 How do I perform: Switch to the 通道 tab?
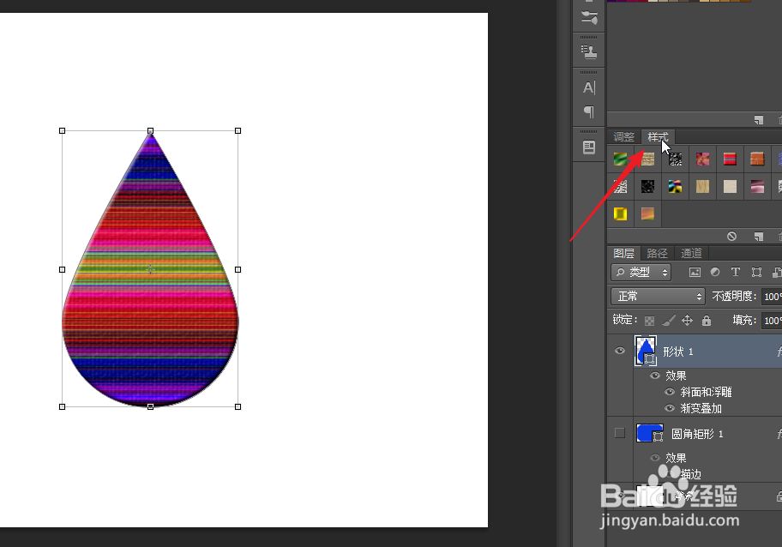[691, 253]
